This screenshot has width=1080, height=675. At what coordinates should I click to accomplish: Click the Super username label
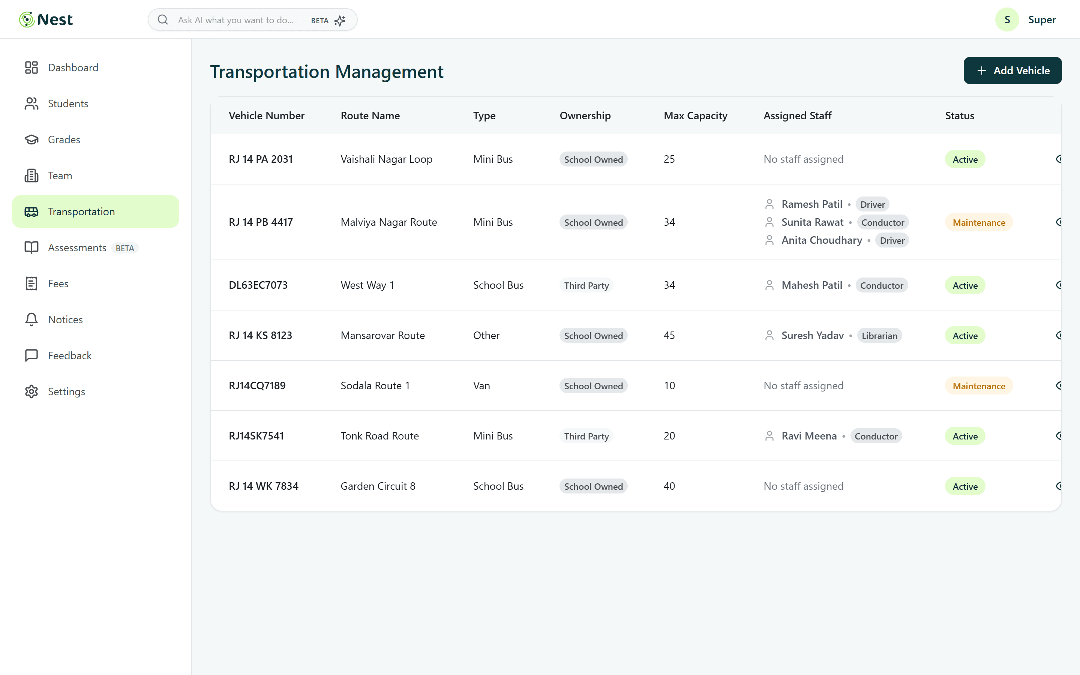[1042, 19]
